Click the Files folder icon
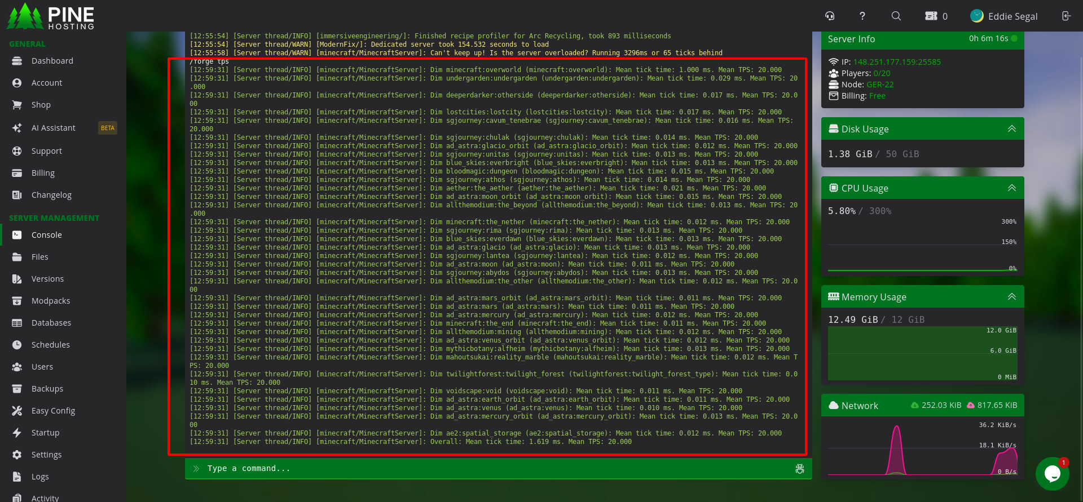 click(x=17, y=257)
